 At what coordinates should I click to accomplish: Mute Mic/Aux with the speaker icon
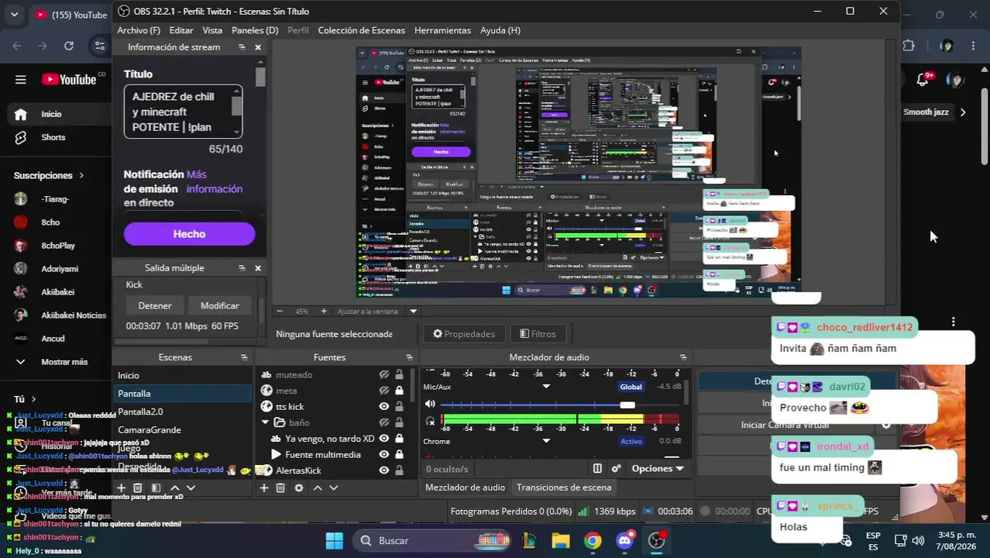pyautogui.click(x=431, y=405)
